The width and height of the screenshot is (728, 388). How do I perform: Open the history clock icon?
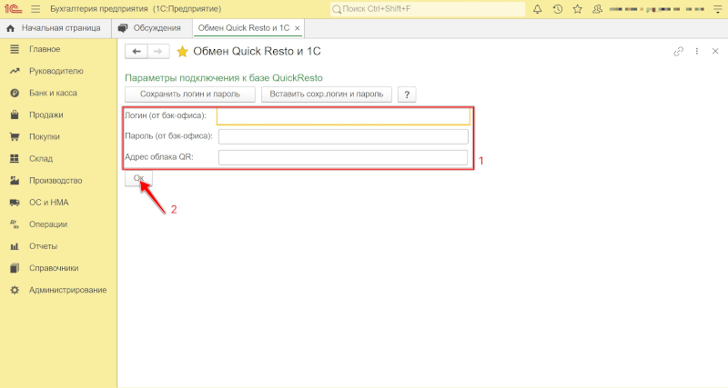click(x=558, y=9)
